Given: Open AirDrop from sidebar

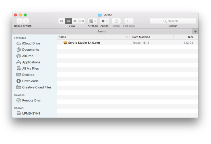Looking at the screenshot, I should 28,56.
